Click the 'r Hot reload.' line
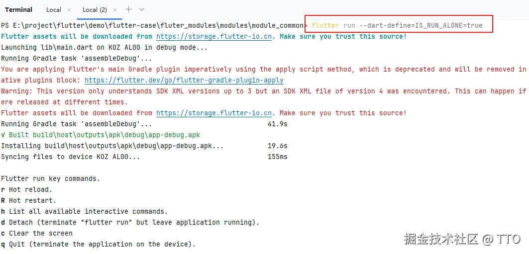The height and width of the screenshot is (254, 529). click(x=27, y=190)
